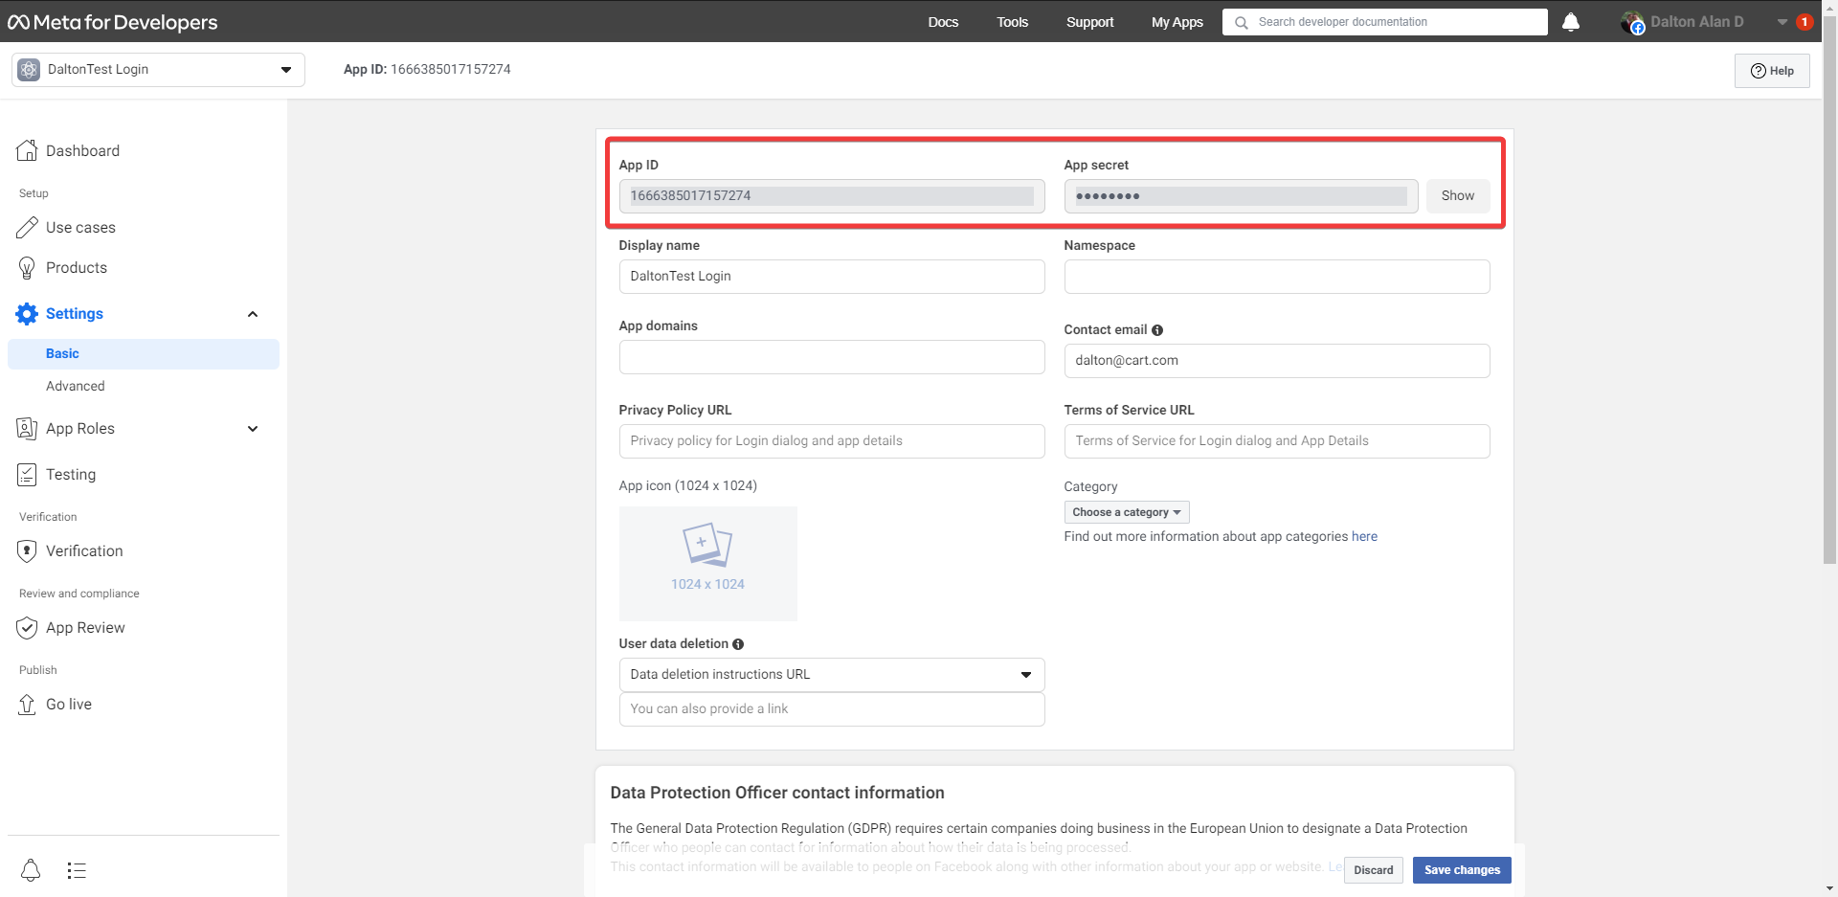Collapse the Settings section chevron
The height and width of the screenshot is (897, 1838).
253,314
